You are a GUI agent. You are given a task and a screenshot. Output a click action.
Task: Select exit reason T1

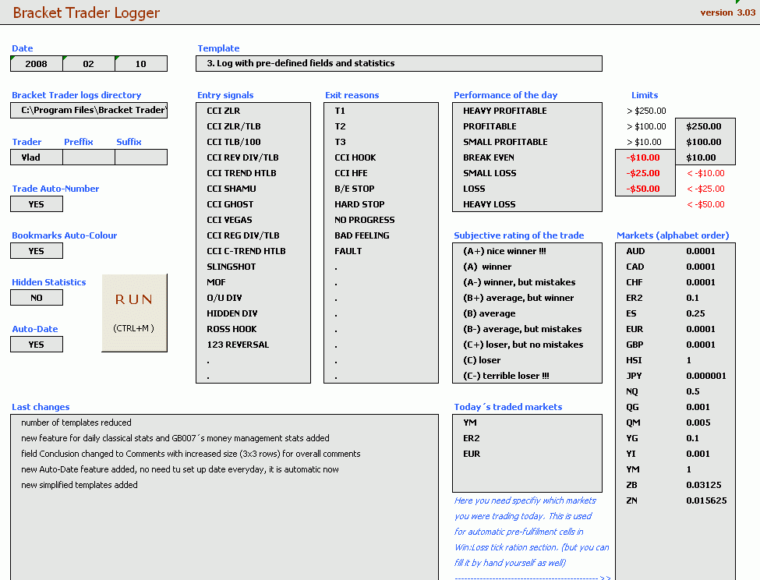pyautogui.click(x=381, y=111)
